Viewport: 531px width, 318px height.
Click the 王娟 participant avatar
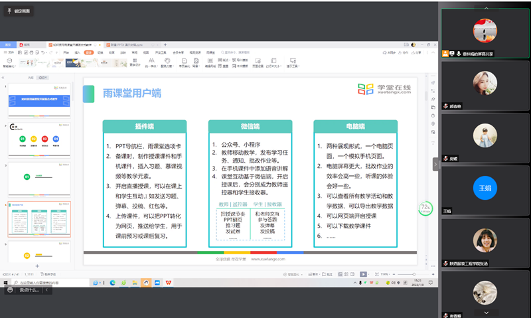(x=485, y=189)
